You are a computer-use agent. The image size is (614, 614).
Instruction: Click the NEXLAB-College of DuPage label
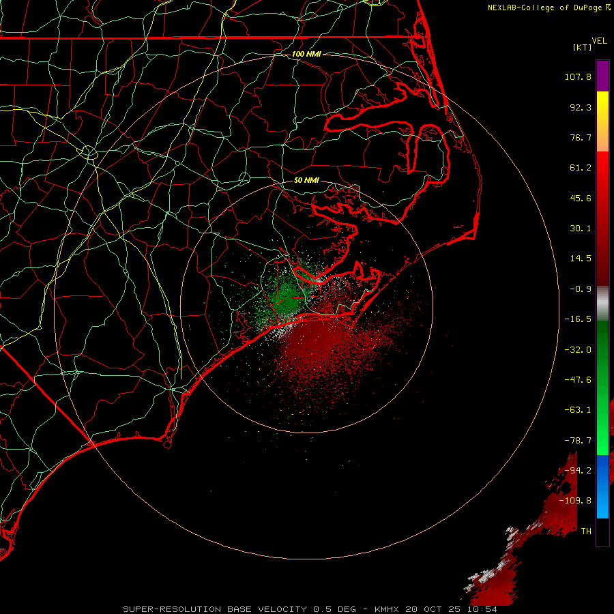coord(544,8)
